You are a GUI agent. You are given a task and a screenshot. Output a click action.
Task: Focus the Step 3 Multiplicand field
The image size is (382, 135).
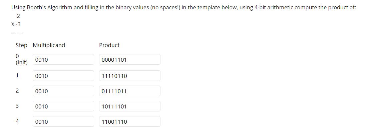coord(63,106)
